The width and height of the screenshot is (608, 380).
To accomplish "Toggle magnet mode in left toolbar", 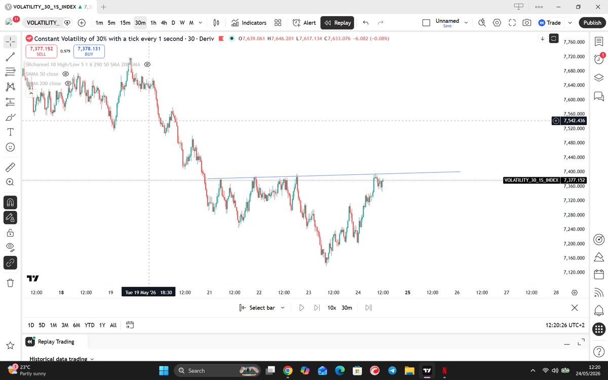I will pos(10,202).
